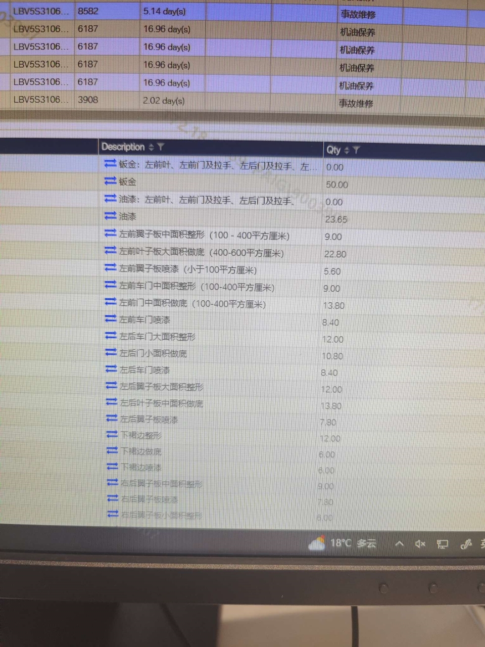Select the 左后车门大面积整形 description text
This screenshot has width=485, height=647.
click(157, 337)
